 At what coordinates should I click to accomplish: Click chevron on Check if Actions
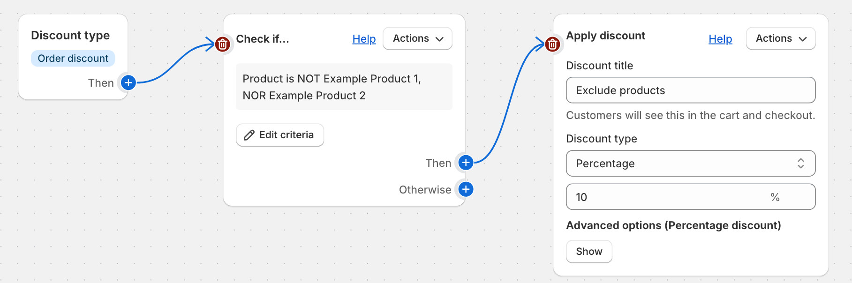(x=439, y=39)
